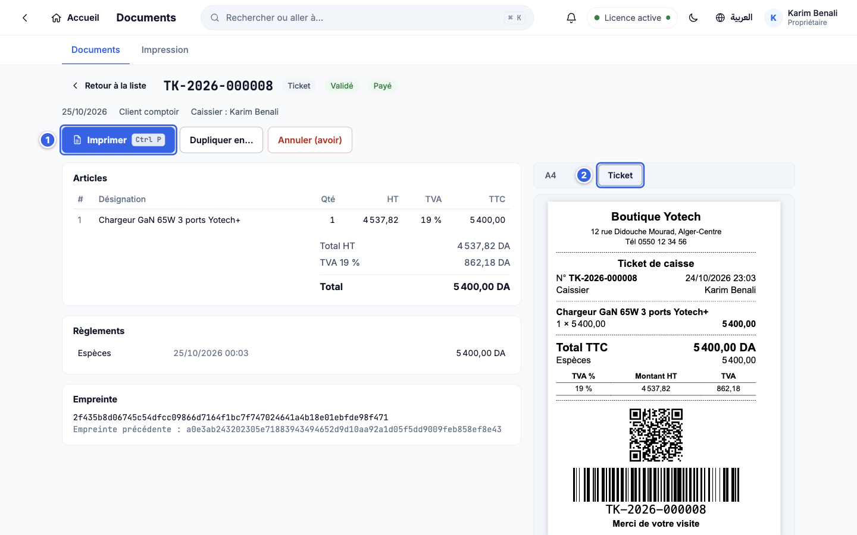Click the Empreinte précédente hash line
857x535 pixels.
(287, 429)
